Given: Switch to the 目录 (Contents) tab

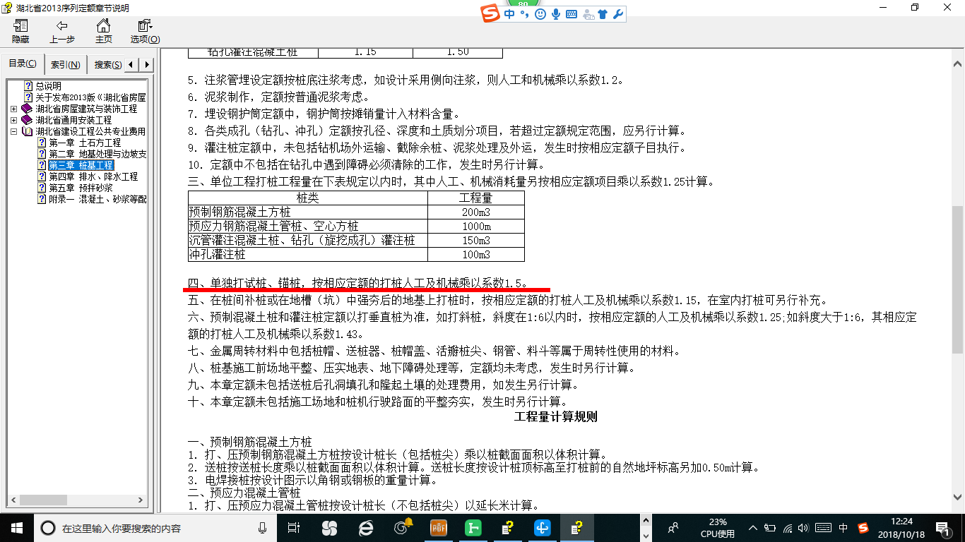Looking at the screenshot, I should [23, 64].
